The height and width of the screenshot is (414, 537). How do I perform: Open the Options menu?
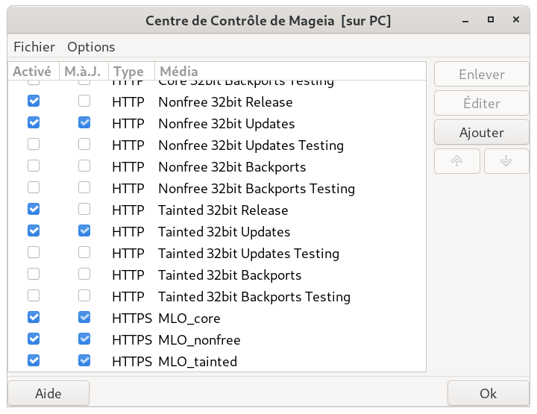coord(91,47)
